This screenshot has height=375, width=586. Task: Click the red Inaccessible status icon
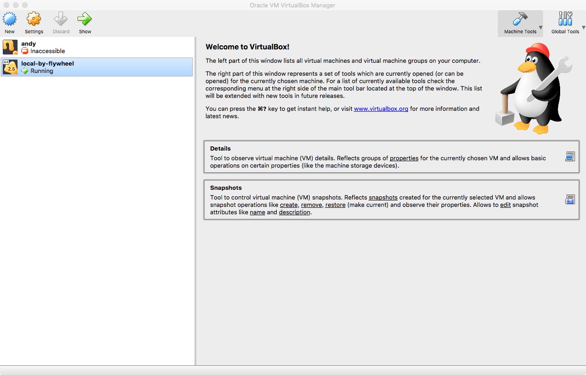pos(25,51)
